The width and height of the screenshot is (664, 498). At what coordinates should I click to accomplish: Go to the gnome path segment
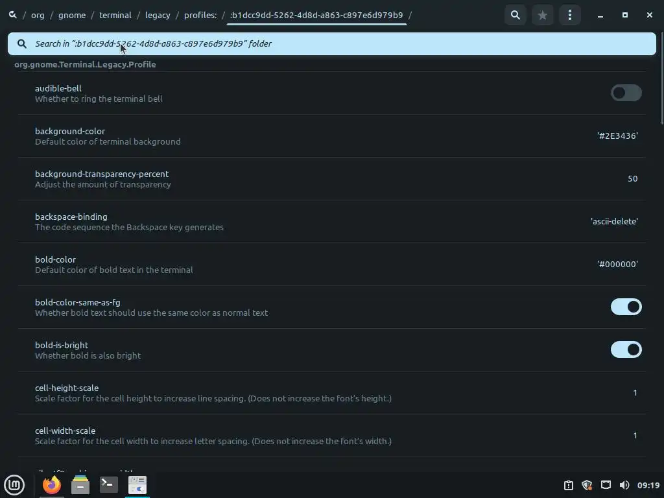pos(72,16)
